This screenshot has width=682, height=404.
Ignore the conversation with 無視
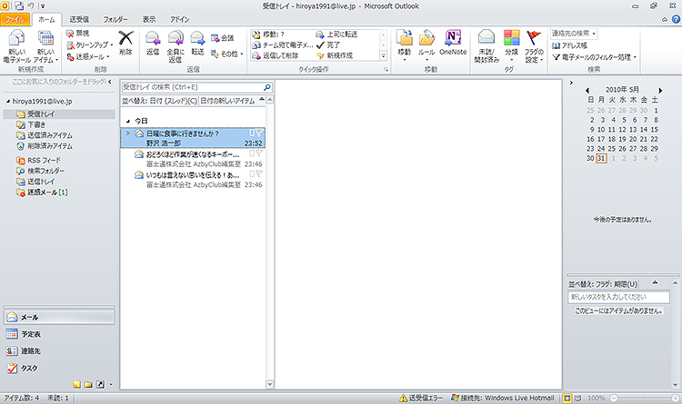(x=77, y=34)
